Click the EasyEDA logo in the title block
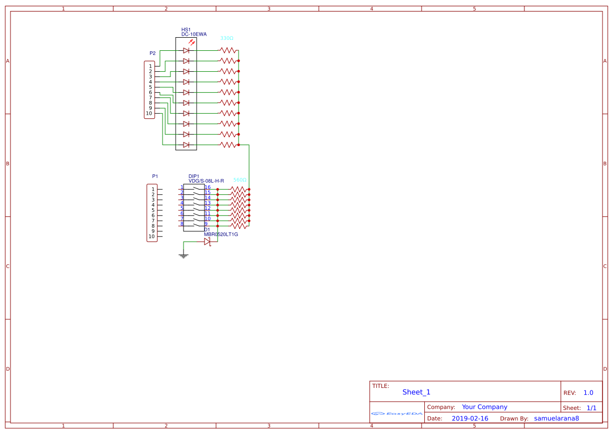Screen dimensions: 613x434 pyautogui.click(x=396, y=413)
